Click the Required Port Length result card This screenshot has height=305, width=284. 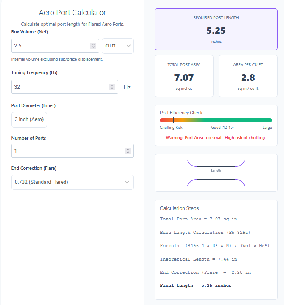click(x=216, y=29)
